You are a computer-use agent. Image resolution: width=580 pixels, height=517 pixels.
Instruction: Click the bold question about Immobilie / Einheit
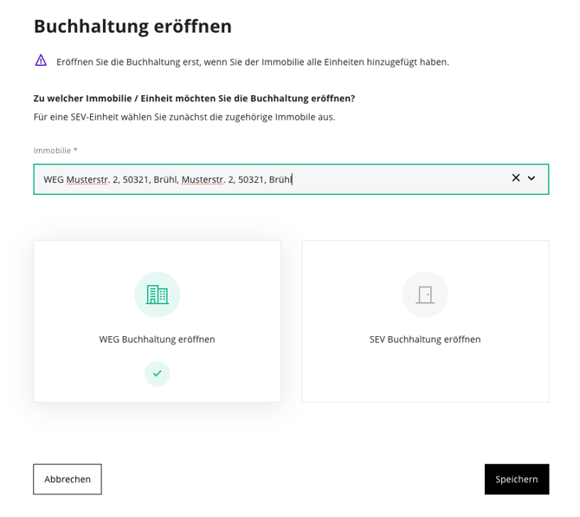tap(194, 98)
